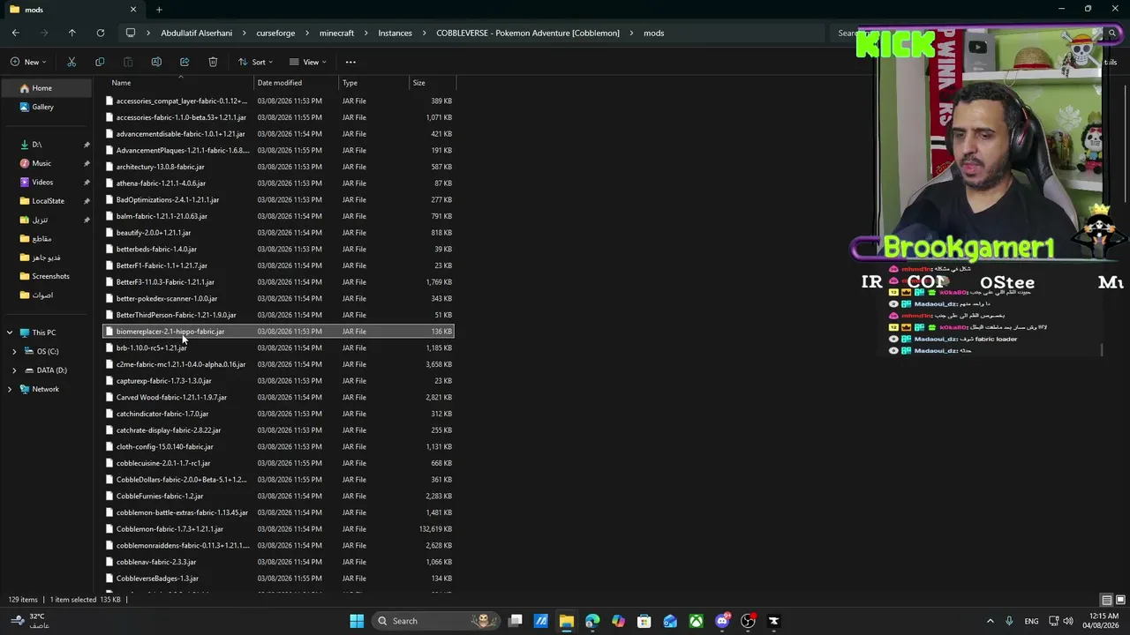
Task: Select the BadOptimizations-2.4.1-1.21.1.jar file
Action: coord(279,199)
